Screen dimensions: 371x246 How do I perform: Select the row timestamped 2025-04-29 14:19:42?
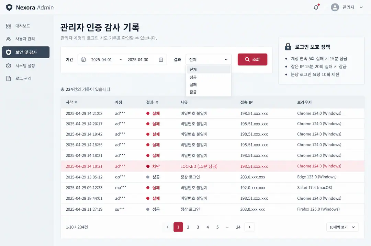tap(213, 134)
